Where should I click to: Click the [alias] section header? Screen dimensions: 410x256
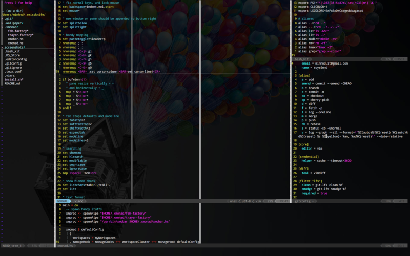click(304, 75)
